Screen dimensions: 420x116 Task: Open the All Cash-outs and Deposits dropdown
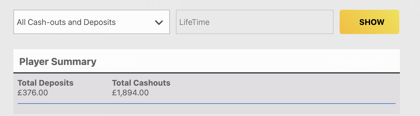92,22
